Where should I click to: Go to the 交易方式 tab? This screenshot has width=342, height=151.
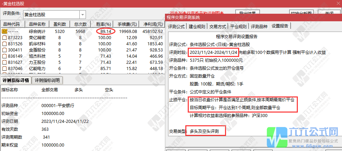218,26
